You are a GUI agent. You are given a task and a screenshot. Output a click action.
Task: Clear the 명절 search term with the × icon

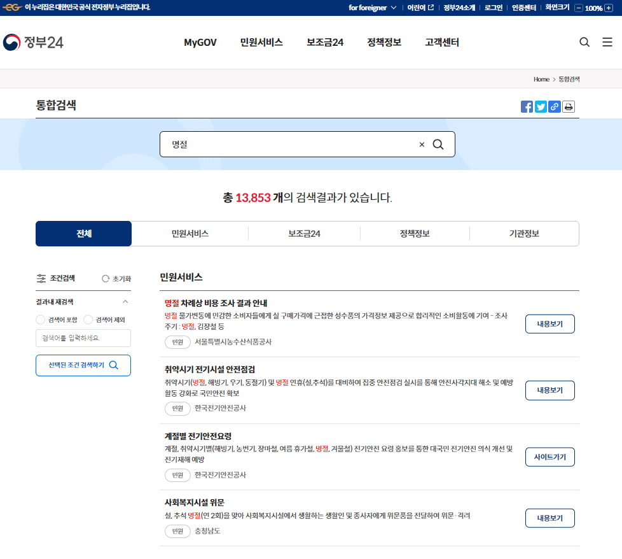[x=422, y=144]
